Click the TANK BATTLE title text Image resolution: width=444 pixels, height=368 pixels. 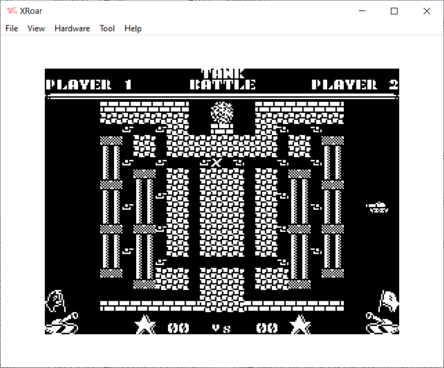(223, 80)
